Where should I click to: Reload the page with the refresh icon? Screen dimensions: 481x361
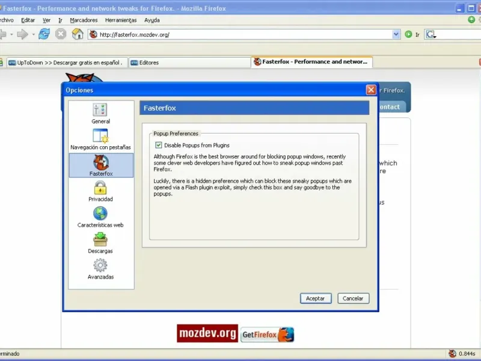tap(44, 34)
